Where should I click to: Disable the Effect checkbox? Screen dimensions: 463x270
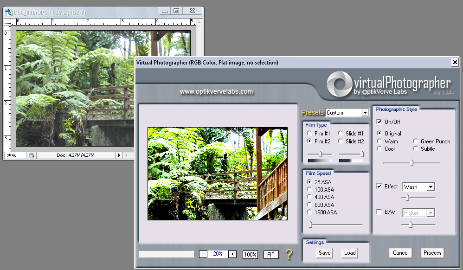(x=379, y=186)
